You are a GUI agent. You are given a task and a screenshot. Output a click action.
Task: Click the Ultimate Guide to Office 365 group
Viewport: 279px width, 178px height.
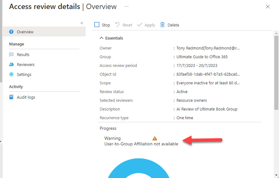(x=202, y=57)
